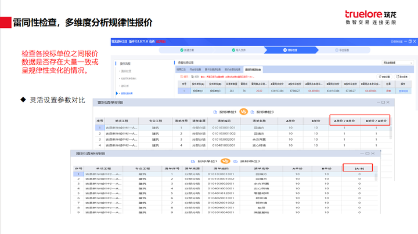Click step 3 清标检查 circle icon
This screenshot has height=234, width=418.
tap(285, 50)
